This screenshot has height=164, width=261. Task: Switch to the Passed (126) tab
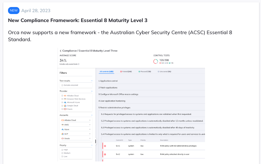[145, 72]
